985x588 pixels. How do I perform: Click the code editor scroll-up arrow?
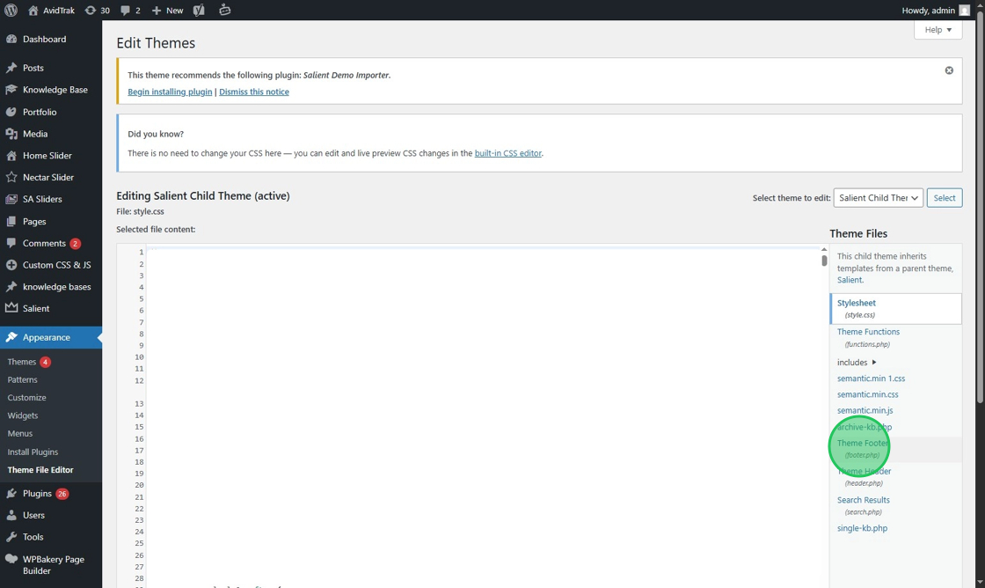pos(824,249)
